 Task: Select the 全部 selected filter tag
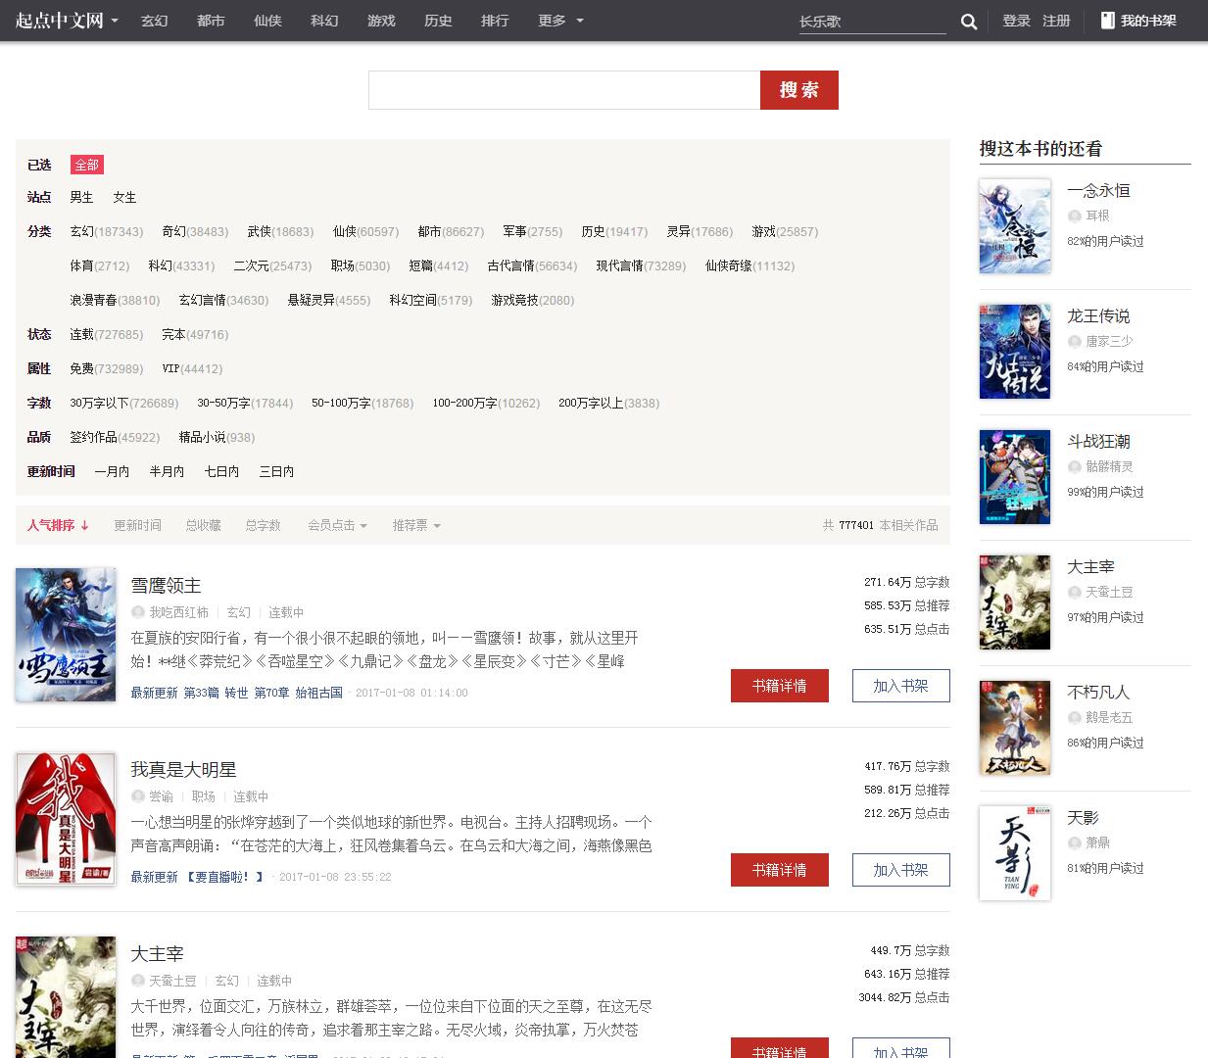click(87, 165)
